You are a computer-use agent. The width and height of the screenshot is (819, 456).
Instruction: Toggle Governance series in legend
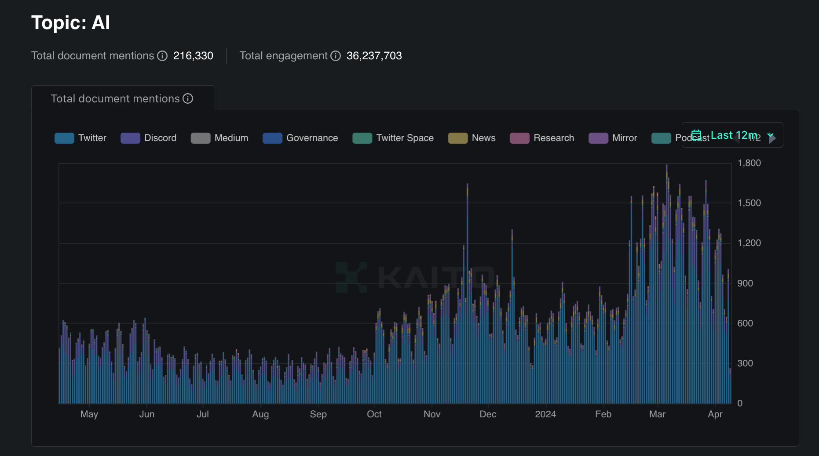(x=300, y=138)
